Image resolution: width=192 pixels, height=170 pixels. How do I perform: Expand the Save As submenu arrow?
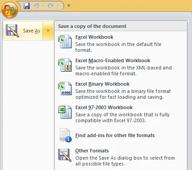tap(48, 31)
